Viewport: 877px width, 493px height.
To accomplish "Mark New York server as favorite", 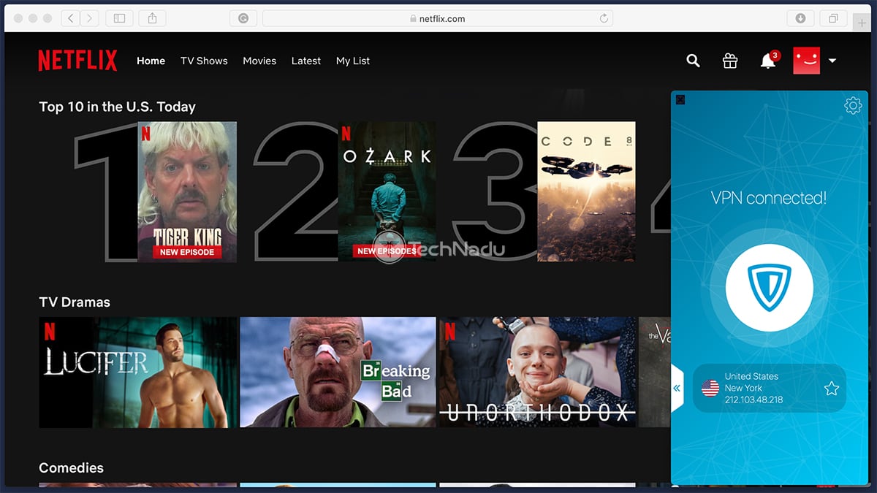I will pos(832,389).
